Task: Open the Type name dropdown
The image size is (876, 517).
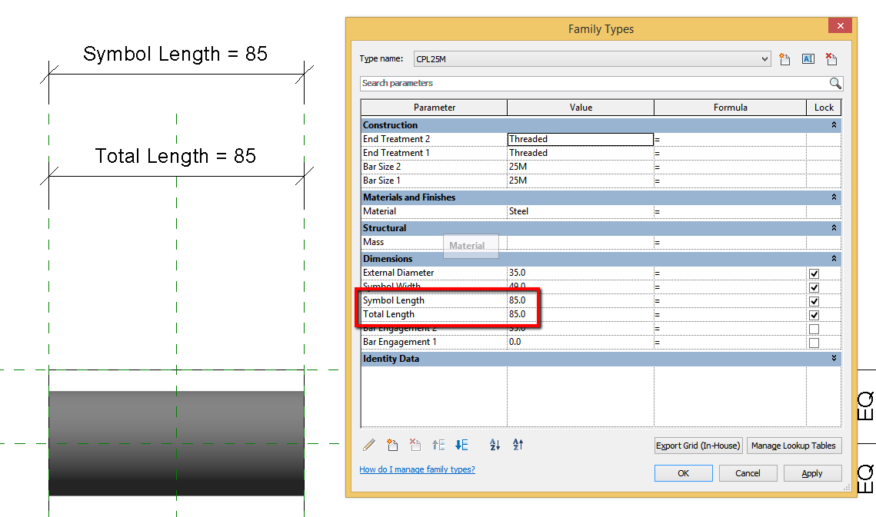Action: [x=764, y=58]
